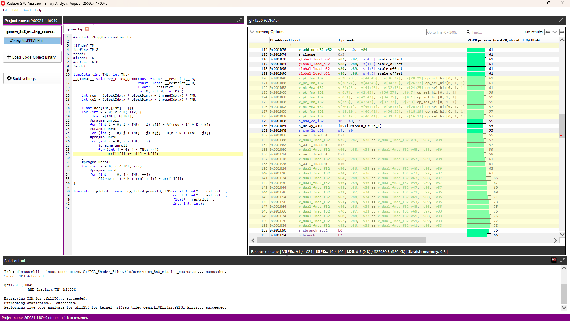Maximize the source code editor panel
570x321 pixels.
point(240,20)
